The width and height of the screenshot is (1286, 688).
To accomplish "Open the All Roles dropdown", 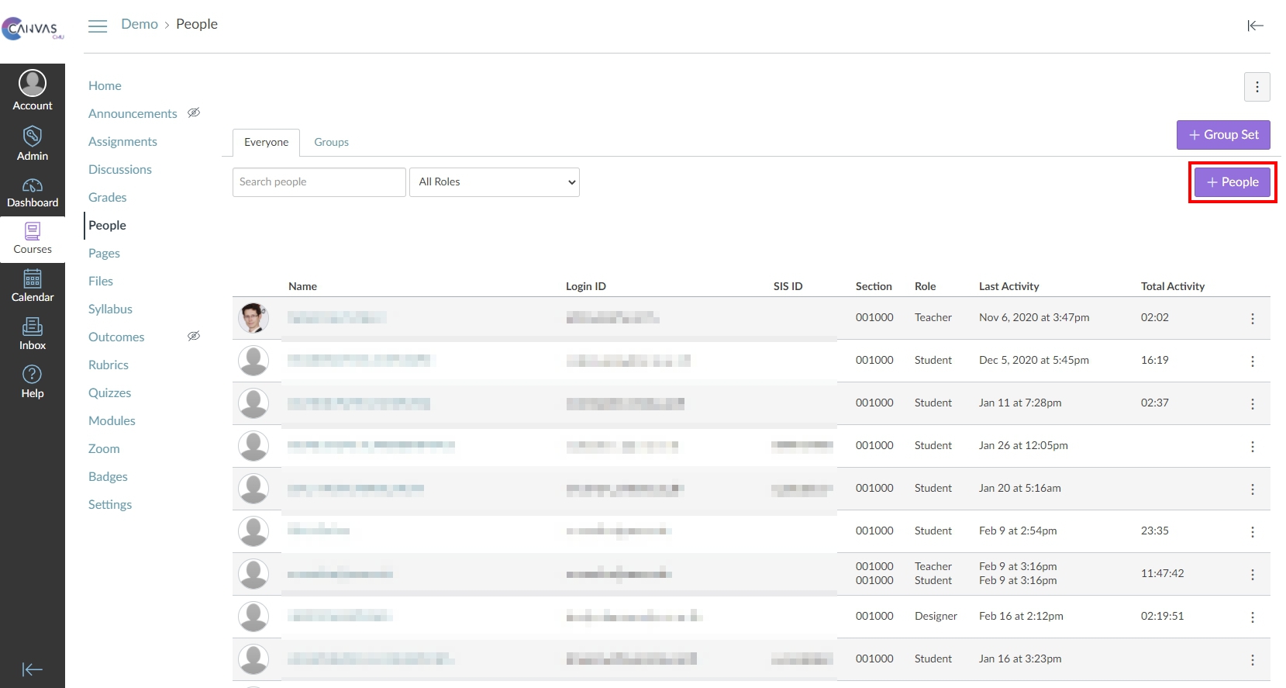I will [494, 182].
